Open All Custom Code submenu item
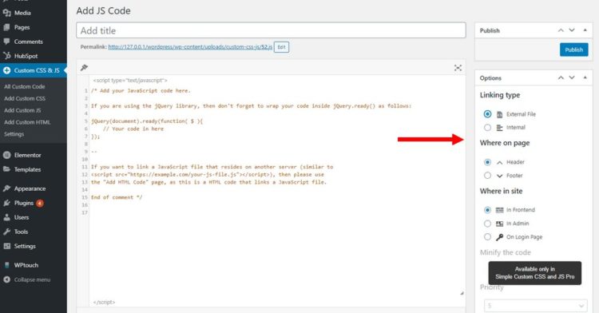 tap(25, 87)
